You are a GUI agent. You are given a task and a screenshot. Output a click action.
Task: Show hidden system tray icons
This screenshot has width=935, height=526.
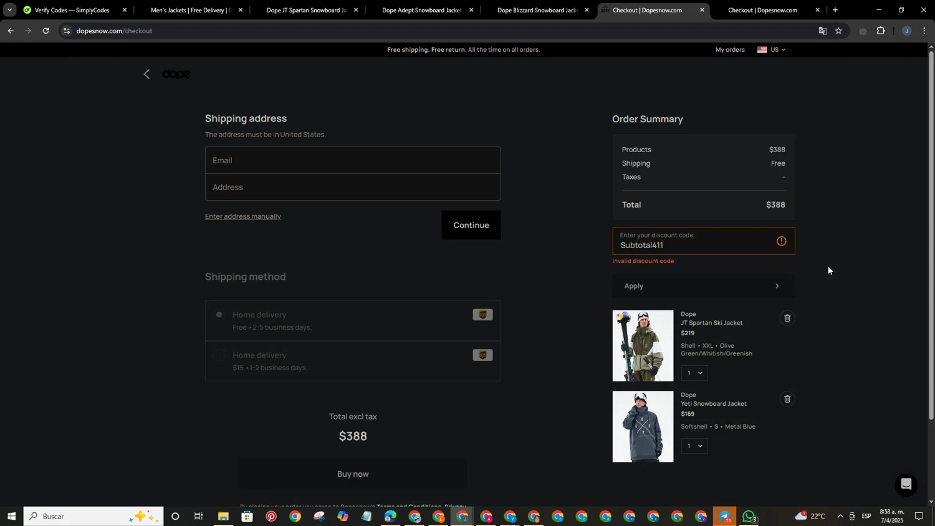pos(840,516)
